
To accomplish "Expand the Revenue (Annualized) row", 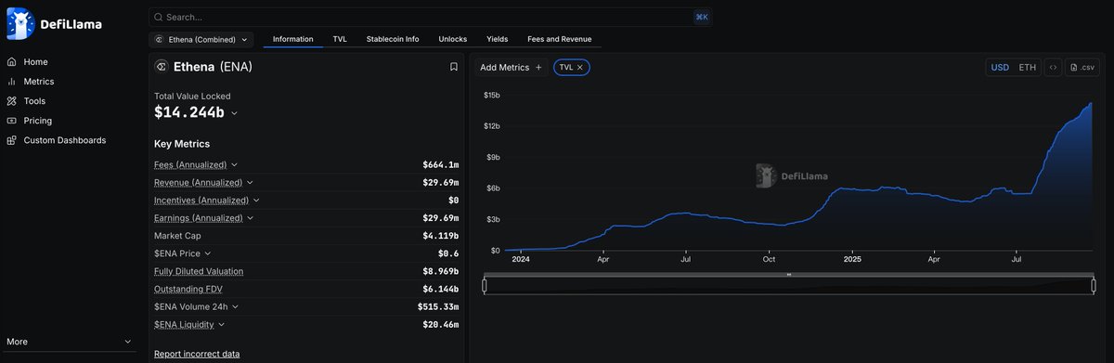I will tap(250, 182).
